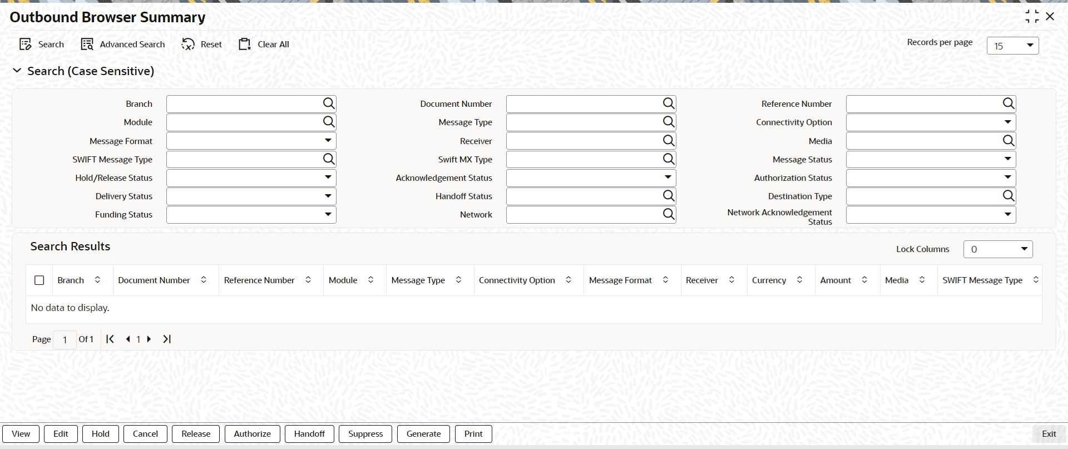This screenshot has width=1068, height=449.
Task: Open lookup for Destination Type field
Action: tap(1008, 196)
